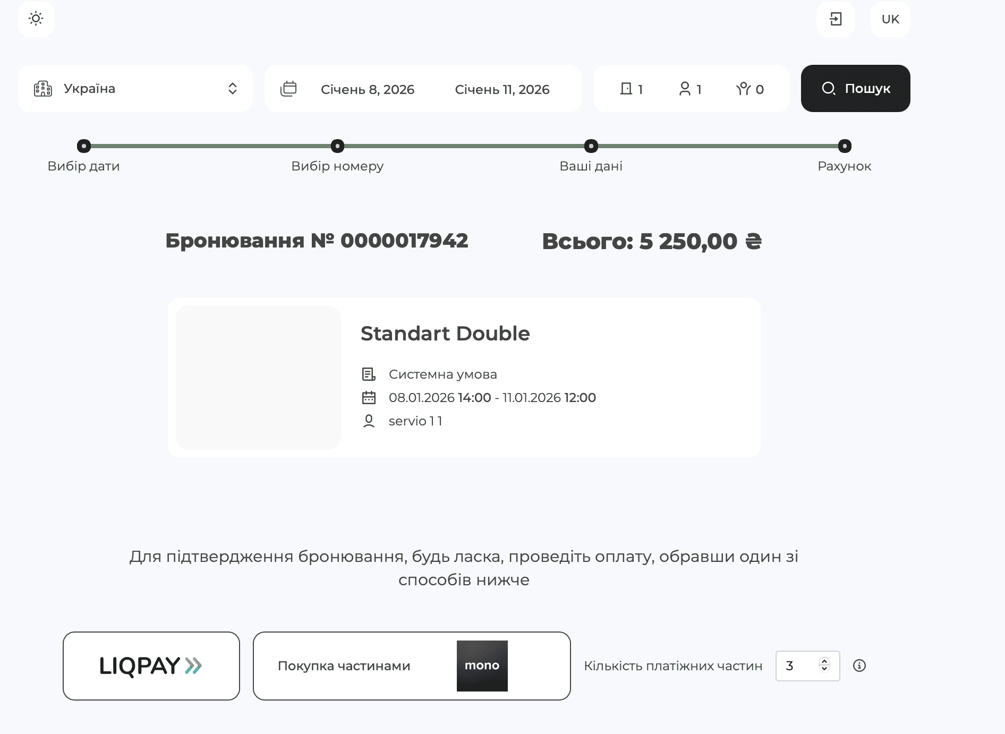This screenshot has height=734, width=1005.
Task: Switch interface language via UK button
Action: (890, 19)
